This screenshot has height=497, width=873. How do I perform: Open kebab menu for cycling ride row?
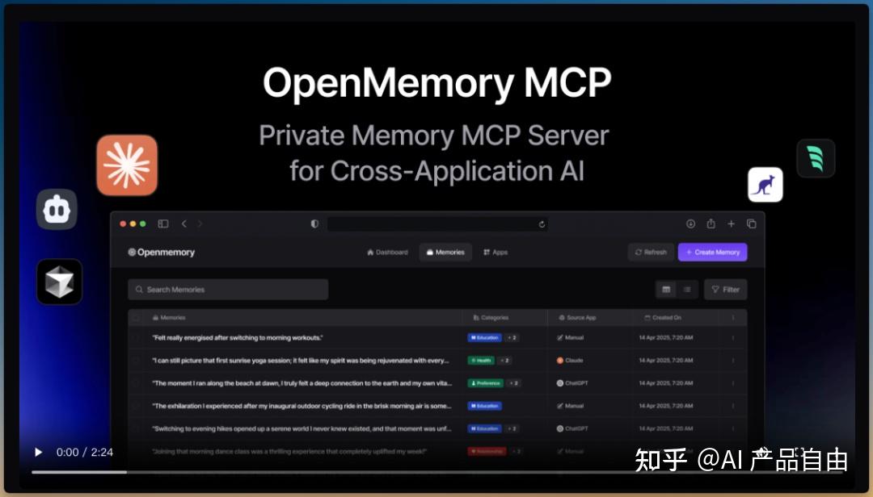click(x=732, y=406)
